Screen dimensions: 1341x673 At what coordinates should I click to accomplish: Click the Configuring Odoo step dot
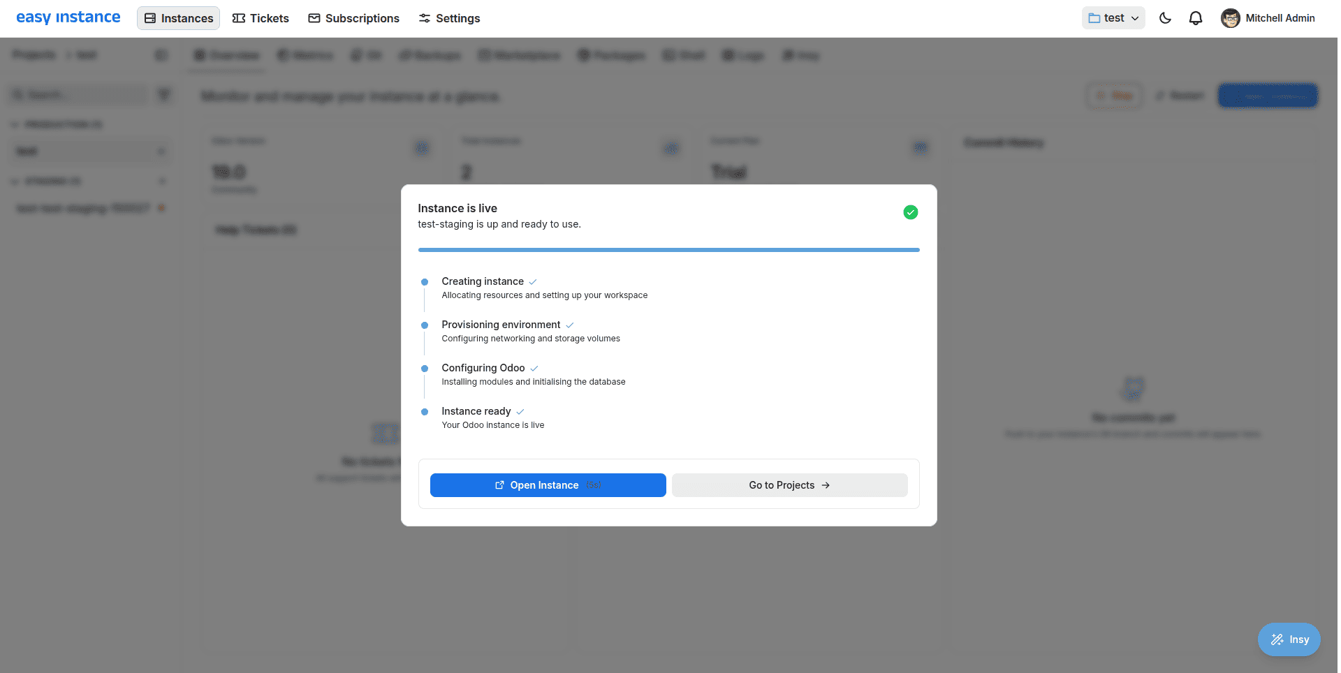pos(424,369)
